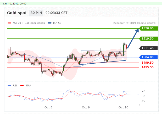Click the RSI legend label

point(15,86)
